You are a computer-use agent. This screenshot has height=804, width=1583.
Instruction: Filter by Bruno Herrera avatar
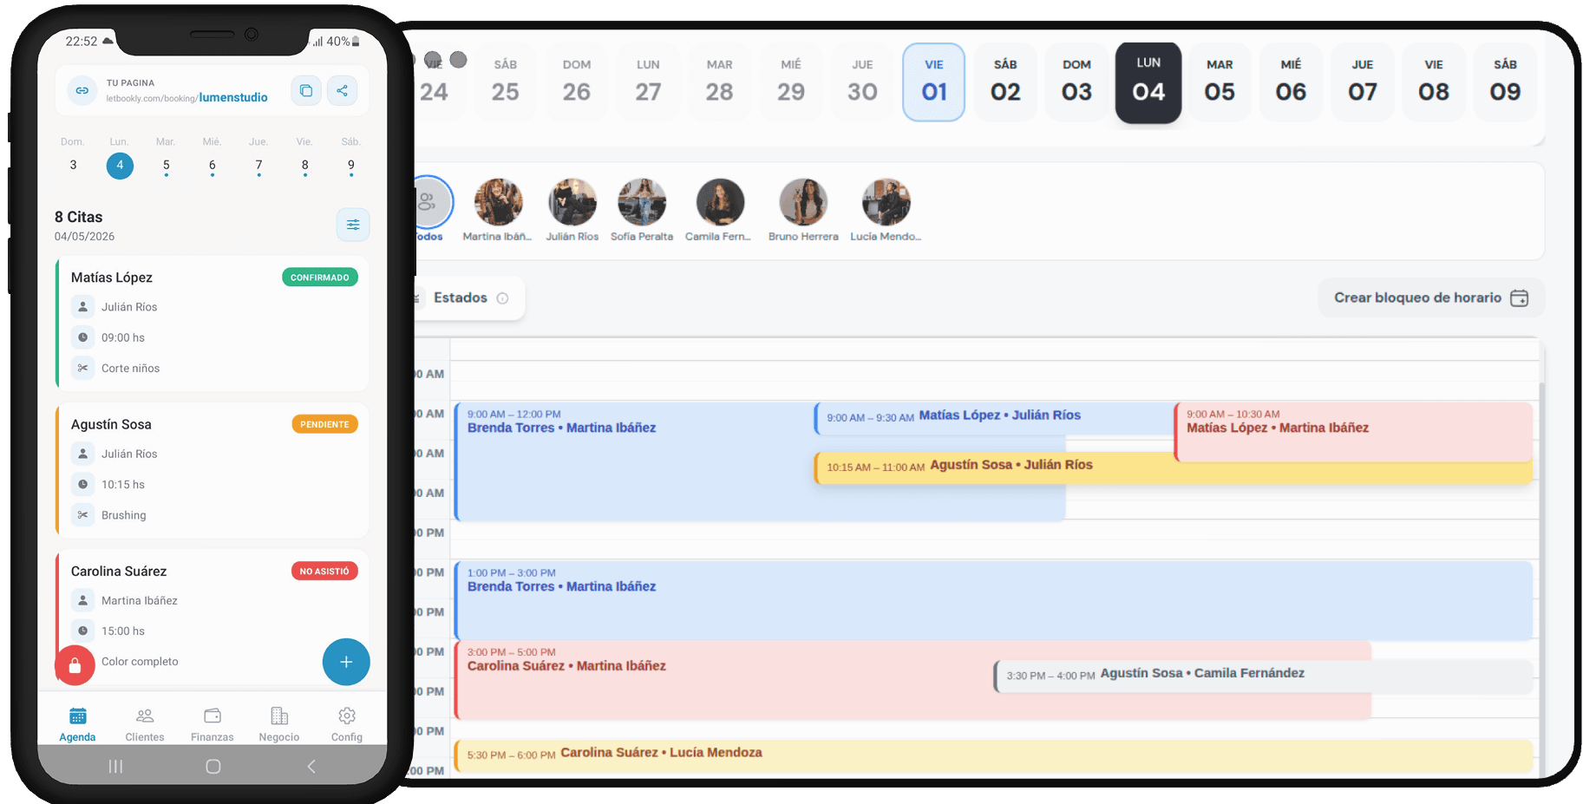(x=803, y=202)
